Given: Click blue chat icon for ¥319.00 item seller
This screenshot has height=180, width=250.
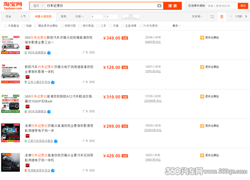Looking at the screenshot, I should click(x=49, y=112).
